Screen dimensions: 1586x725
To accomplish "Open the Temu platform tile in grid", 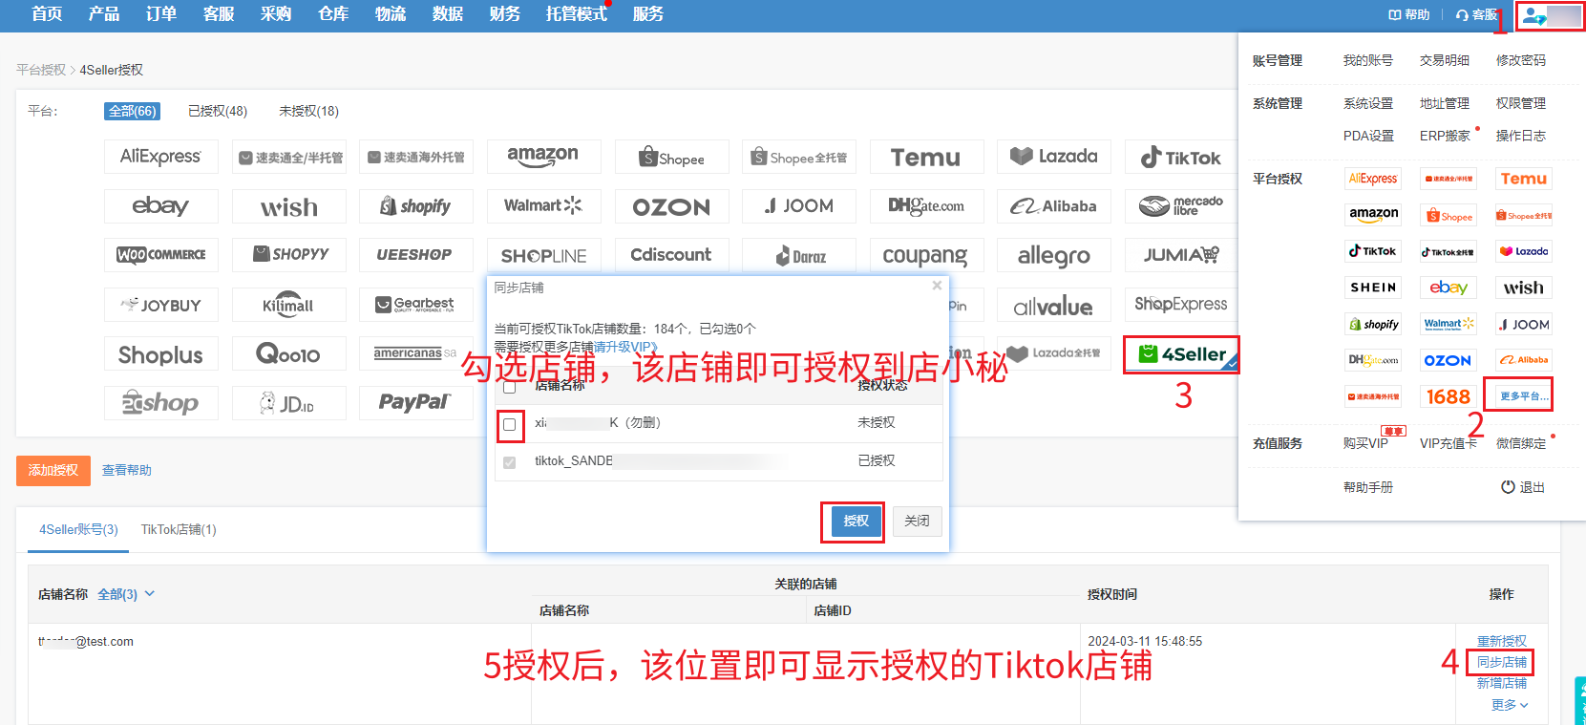I will point(926,157).
